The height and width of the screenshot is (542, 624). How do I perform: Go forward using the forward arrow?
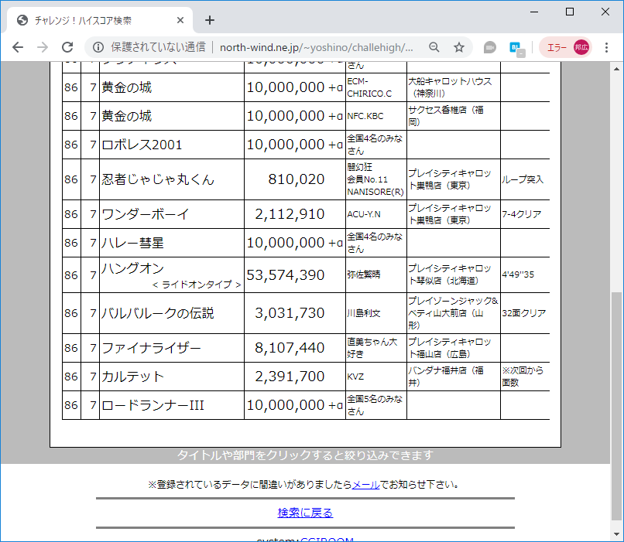click(43, 47)
